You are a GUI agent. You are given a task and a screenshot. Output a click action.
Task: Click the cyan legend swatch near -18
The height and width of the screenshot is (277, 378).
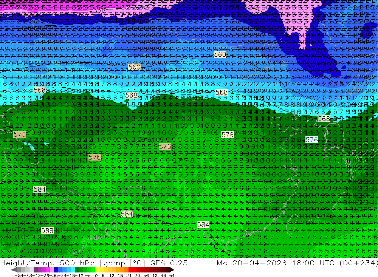pos(73,269)
